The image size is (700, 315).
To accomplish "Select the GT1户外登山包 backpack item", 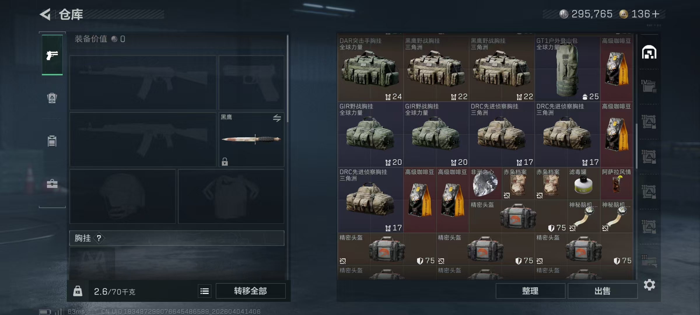I will coord(567,69).
